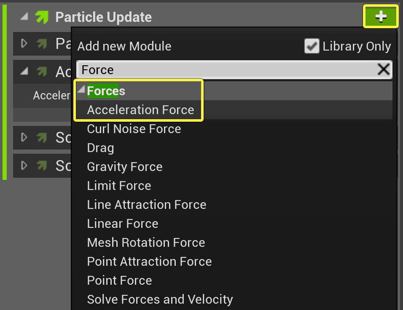This screenshot has width=403, height=310.
Task: Choose Curl Noise Force in the list
Action: [x=134, y=129]
